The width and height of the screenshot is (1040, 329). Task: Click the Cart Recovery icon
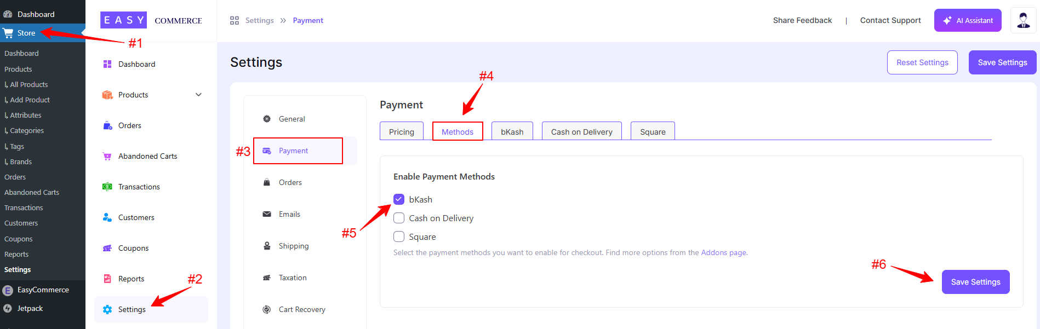(x=267, y=309)
